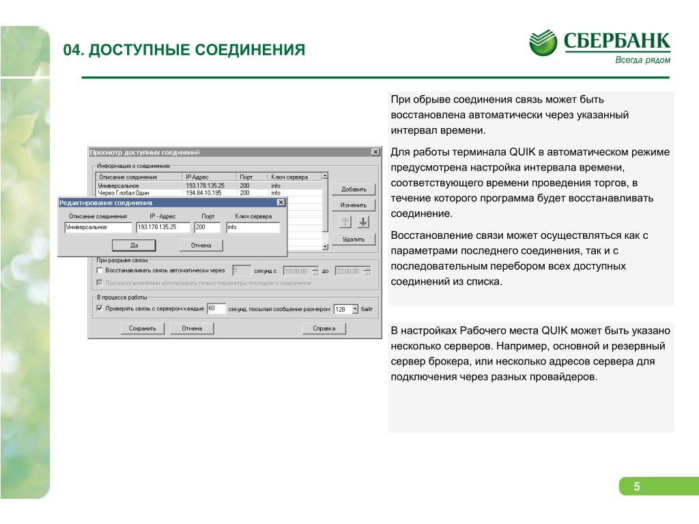Image resolution: width=699 pixels, height=524 pixels.
Task: Open the message size 128 dropdown
Action: pos(355,309)
